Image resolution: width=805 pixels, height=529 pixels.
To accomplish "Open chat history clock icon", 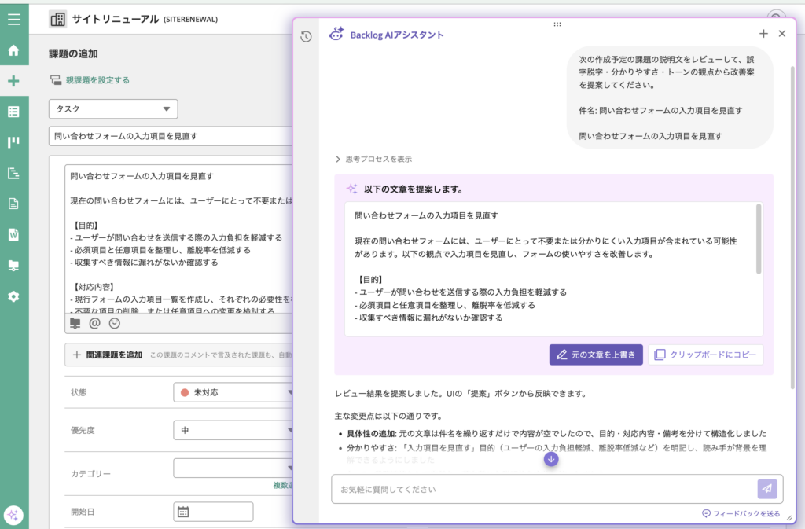I will (306, 36).
